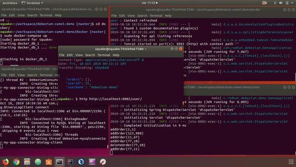Open Terminal menu in docker terminal window
Image resolution: width=296 pixels, height=167 pixels.
[x=46, y=15]
